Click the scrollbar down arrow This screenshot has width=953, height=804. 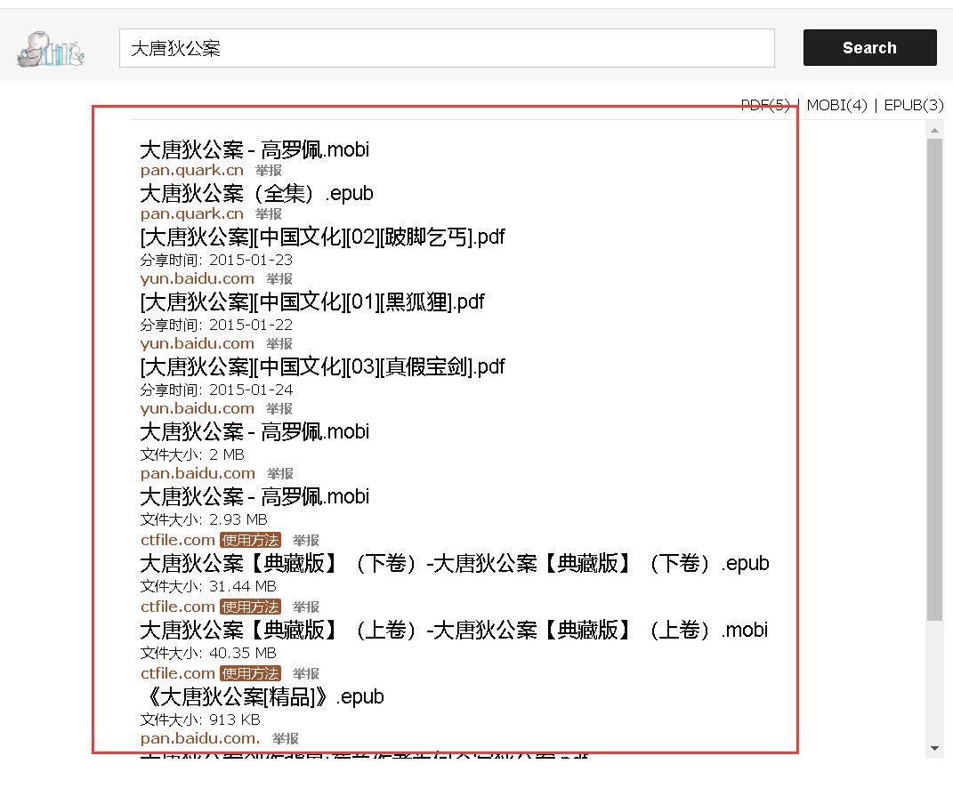934,747
